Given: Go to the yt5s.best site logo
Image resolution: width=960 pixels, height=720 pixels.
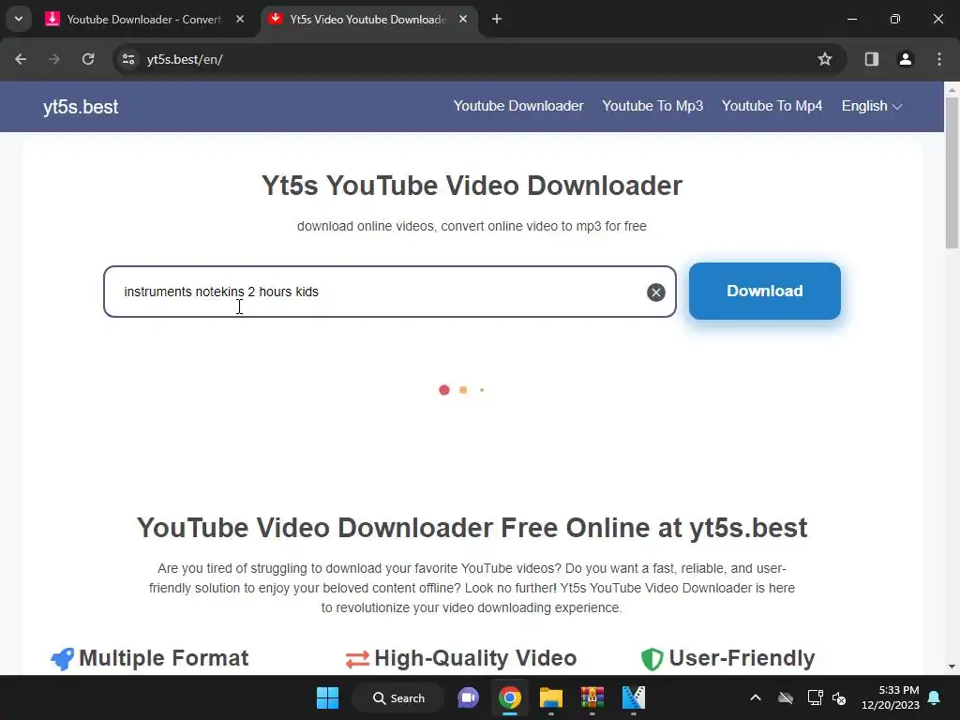Looking at the screenshot, I should 81,107.
